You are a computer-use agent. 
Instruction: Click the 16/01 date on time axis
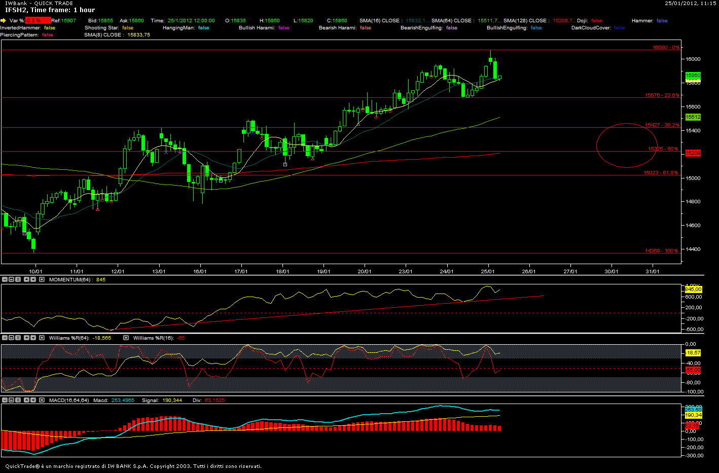[200, 272]
